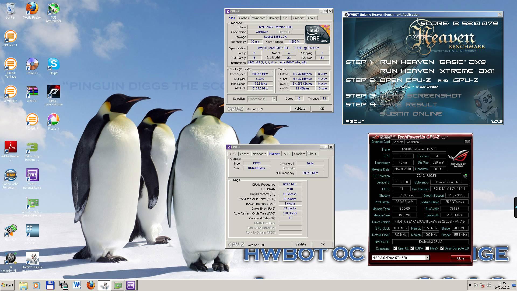The height and width of the screenshot is (291, 517).
Task: Open WinRAR desktop shortcut
Action: 32,94
